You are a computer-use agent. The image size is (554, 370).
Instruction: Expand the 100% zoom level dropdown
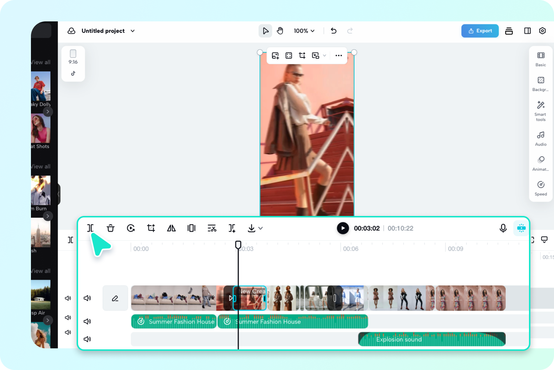pos(304,31)
